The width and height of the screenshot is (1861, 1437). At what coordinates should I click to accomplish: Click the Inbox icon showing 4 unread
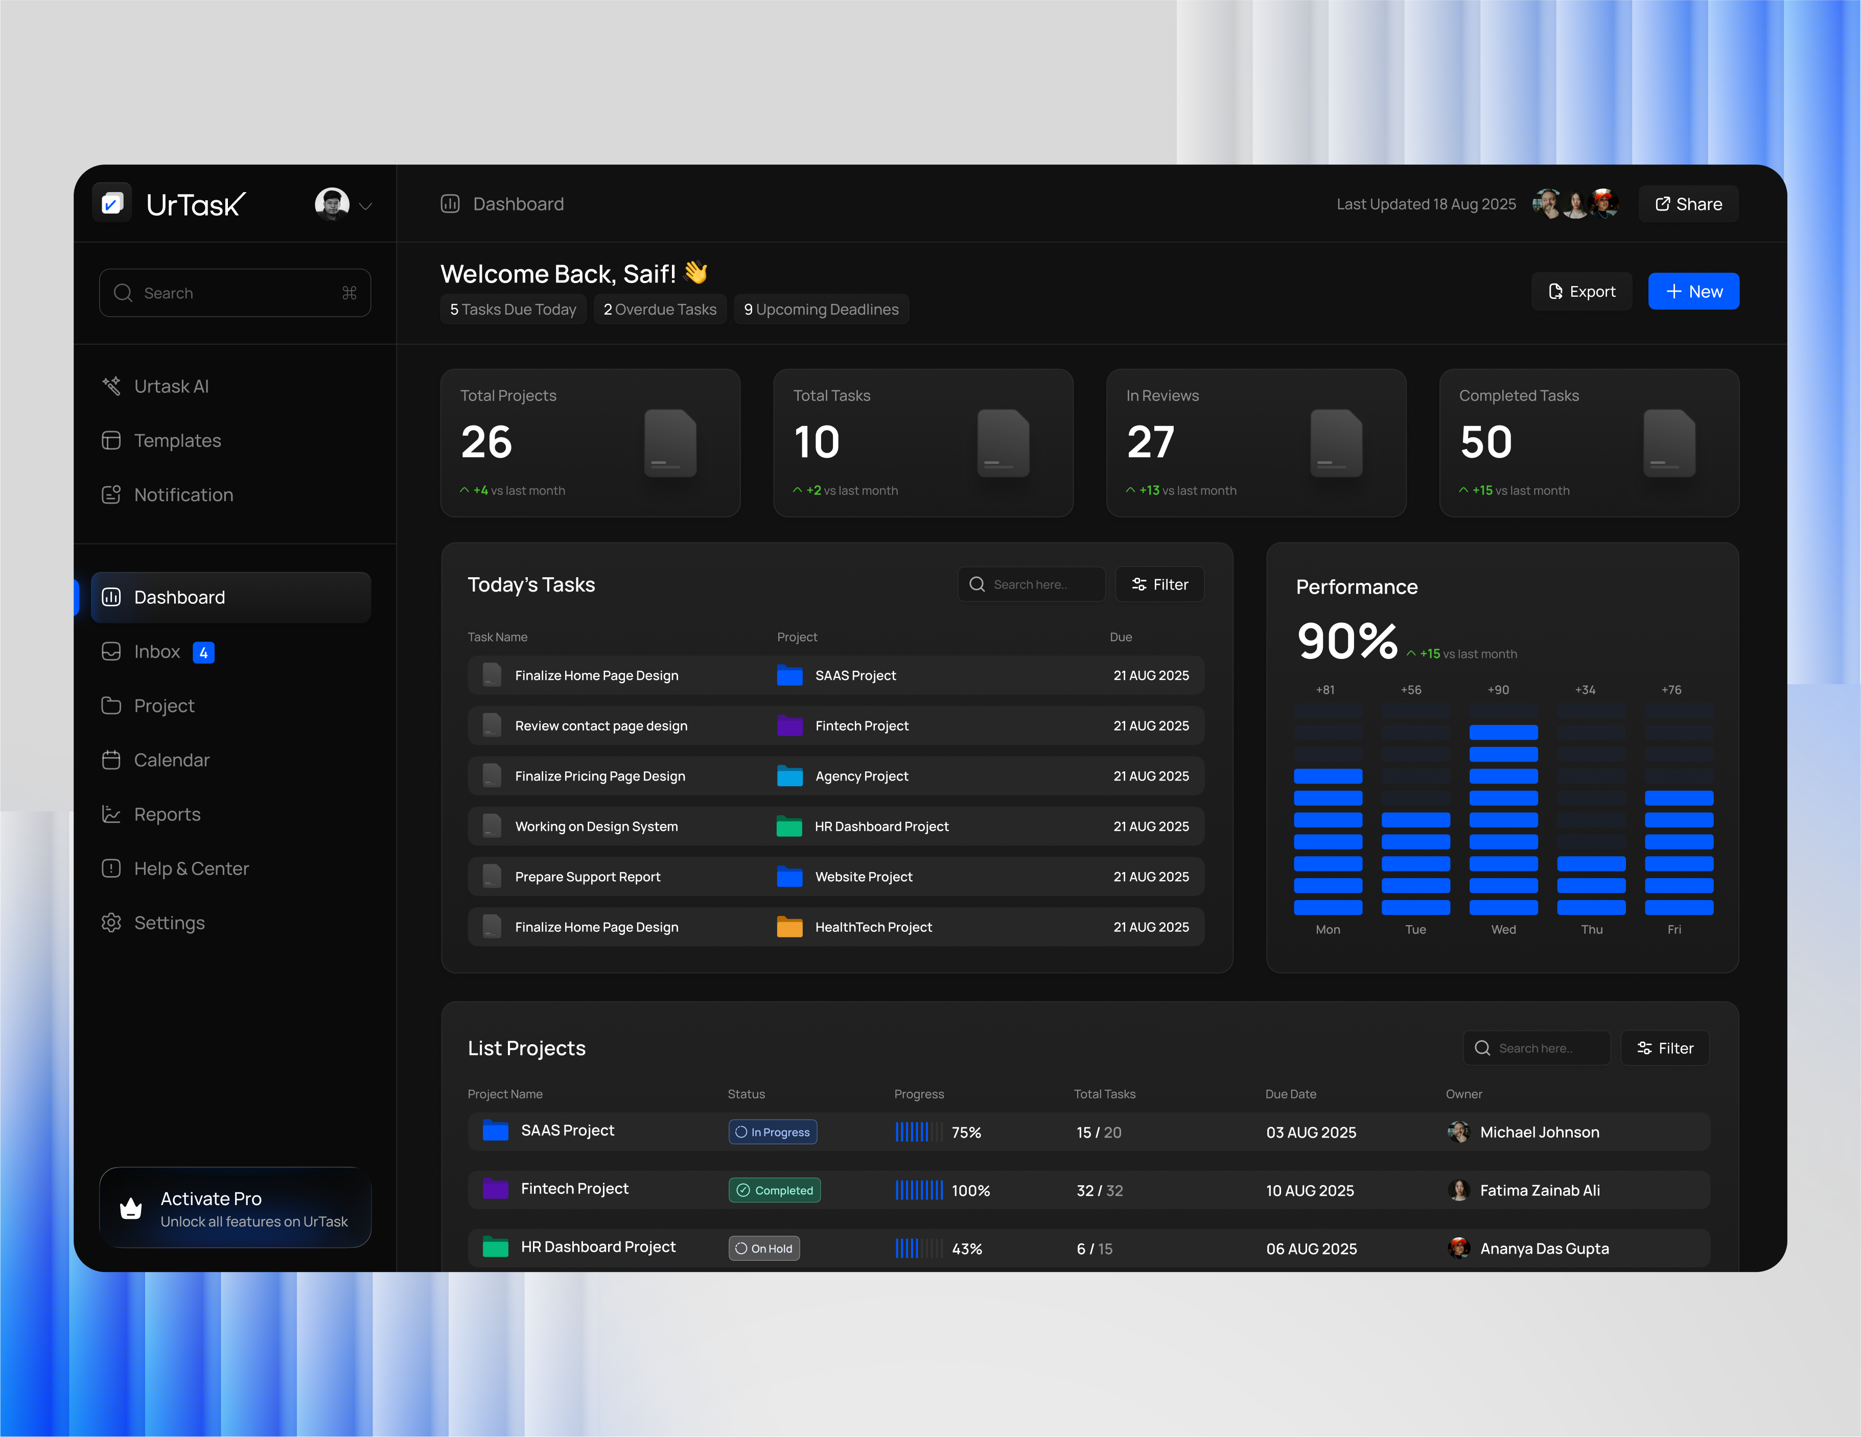coord(111,652)
